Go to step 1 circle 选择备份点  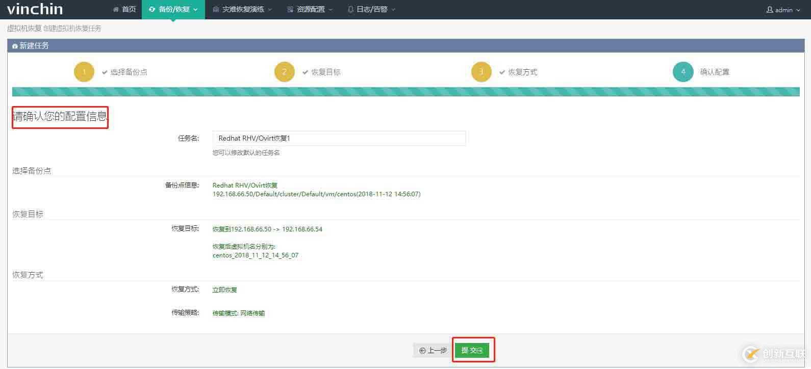pos(84,72)
